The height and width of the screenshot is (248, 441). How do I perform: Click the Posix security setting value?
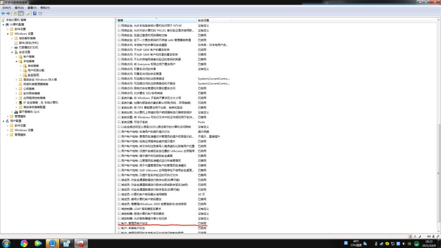click(x=201, y=122)
